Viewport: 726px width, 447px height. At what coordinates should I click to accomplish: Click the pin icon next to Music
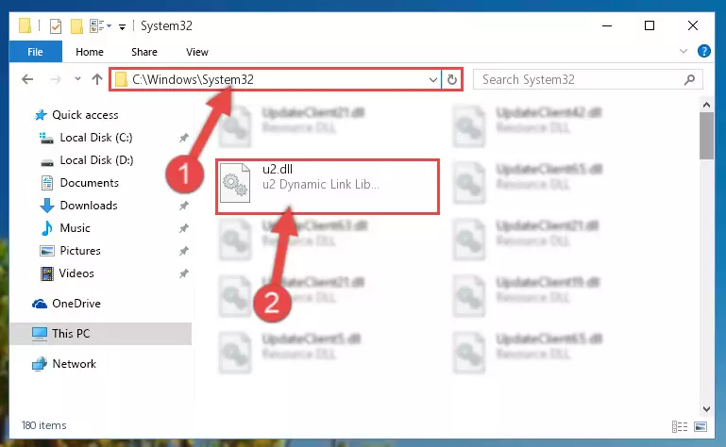coord(184,228)
